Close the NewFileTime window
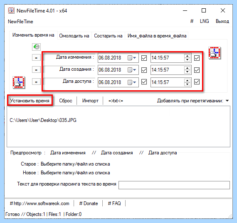 [223, 10]
